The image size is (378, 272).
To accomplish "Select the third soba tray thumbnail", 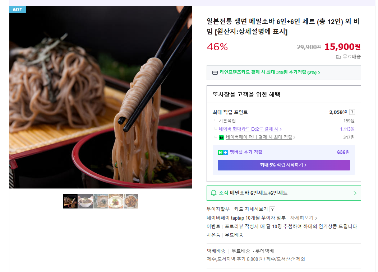I will click(101, 201).
